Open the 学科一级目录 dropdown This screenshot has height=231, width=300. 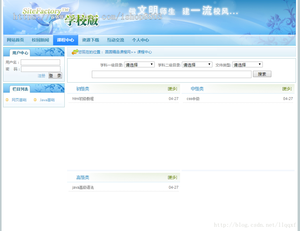tap(139, 64)
